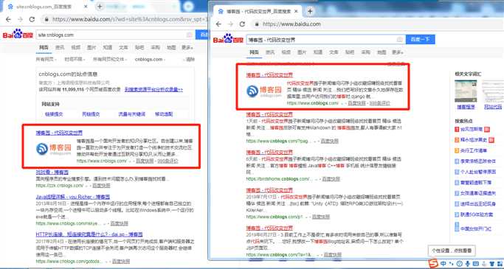This screenshot has height=269, width=504.
Task: Close the 博客园 - 代码改变世界_百度搜索 tab
Action: [296, 11]
